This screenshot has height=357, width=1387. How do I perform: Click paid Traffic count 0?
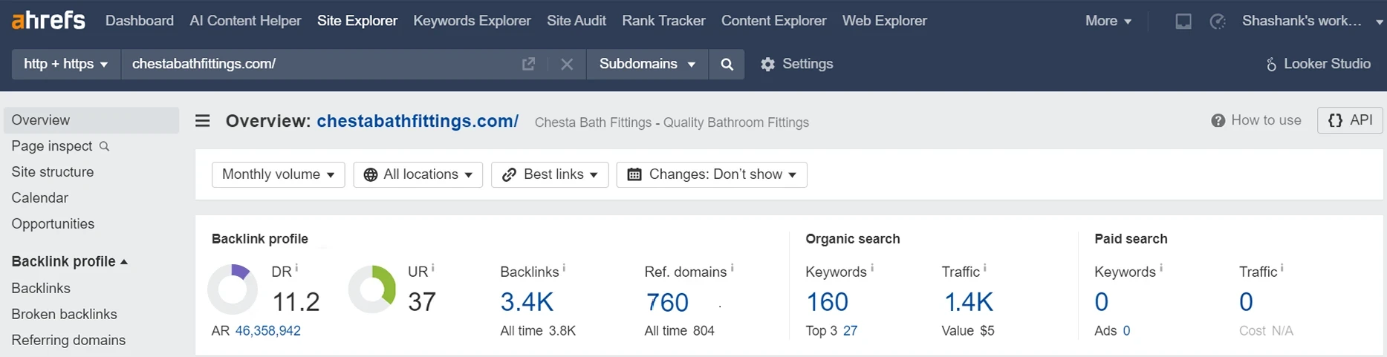point(1247,302)
